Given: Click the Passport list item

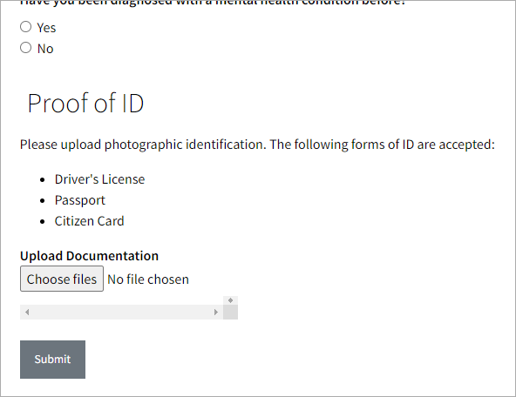Looking at the screenshot, I should tap(80, 200).
